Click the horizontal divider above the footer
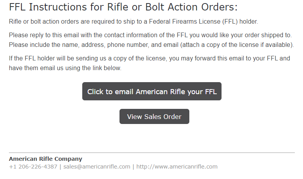 [152, 153]
